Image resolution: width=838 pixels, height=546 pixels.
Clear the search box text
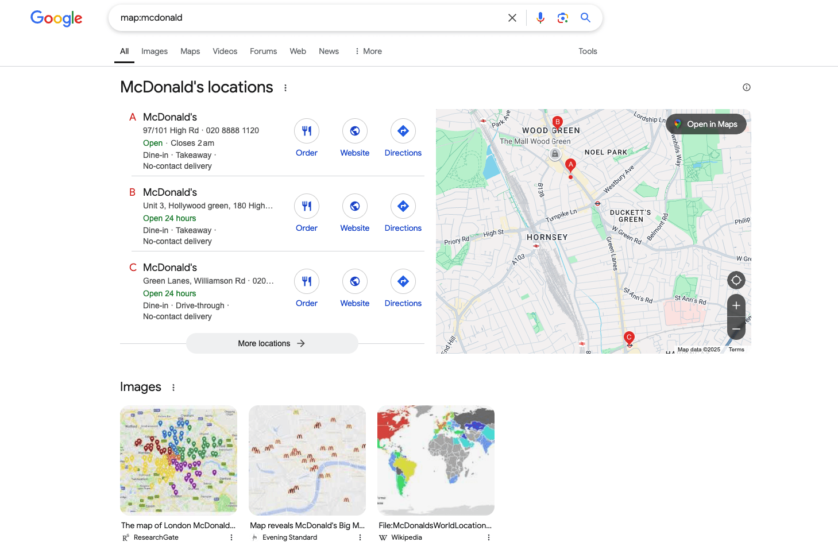512,18
